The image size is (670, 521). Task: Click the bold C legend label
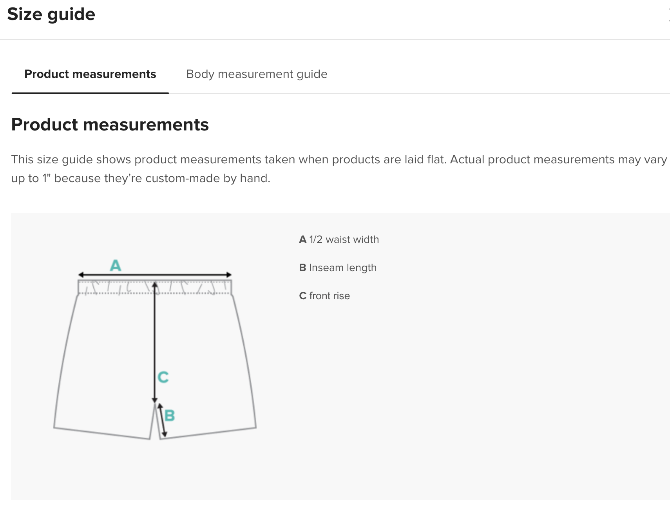coord(302,296)
